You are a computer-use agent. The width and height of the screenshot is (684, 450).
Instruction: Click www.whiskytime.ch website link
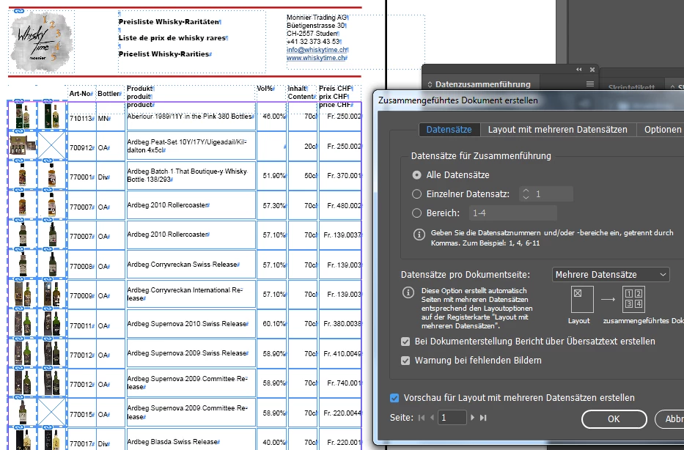point(316,58)
